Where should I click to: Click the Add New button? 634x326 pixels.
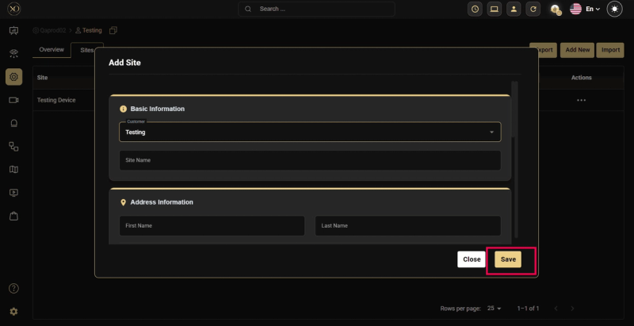point(578,50)
